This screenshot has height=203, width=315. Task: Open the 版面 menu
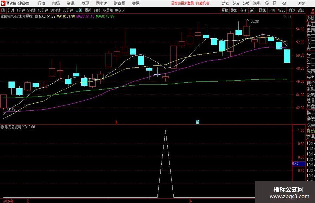(236, 3)
